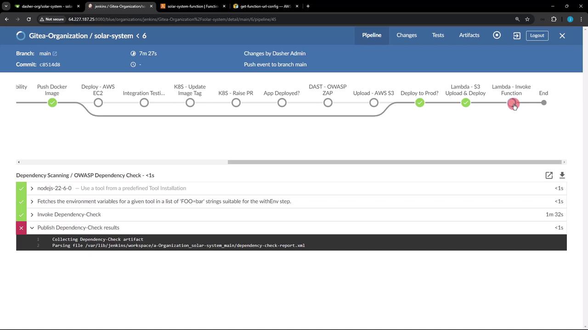Click the Push Docker Image stage node

click(52, 103)
